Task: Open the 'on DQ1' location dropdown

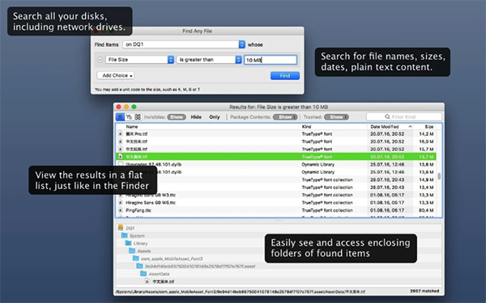Action: (184, 44)
